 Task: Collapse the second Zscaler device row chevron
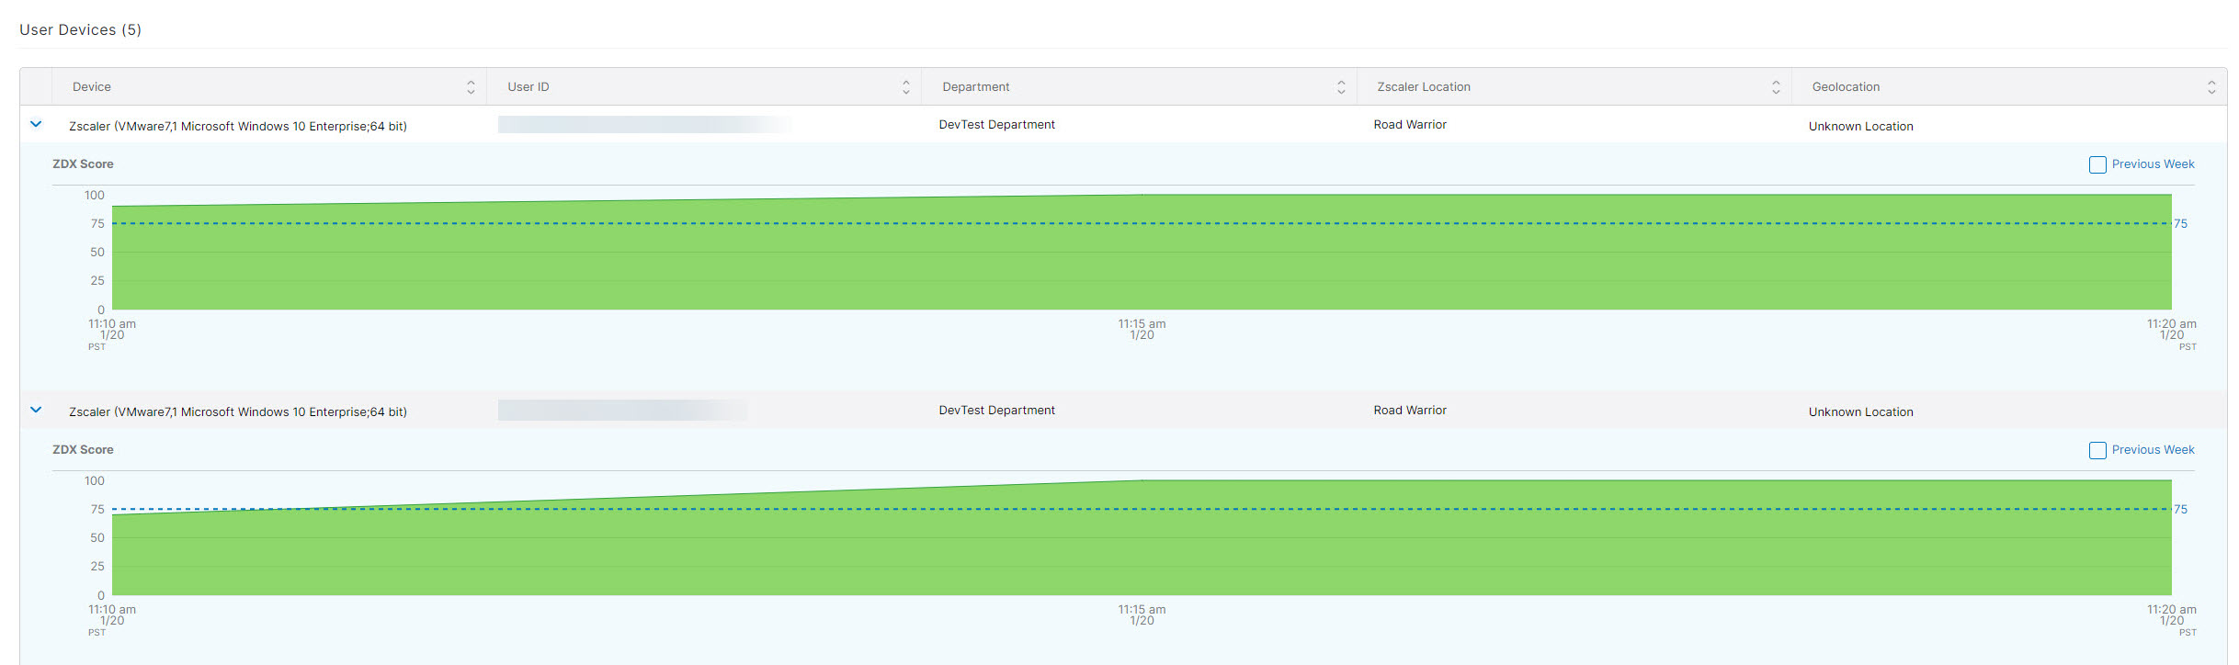coord(36,410)
